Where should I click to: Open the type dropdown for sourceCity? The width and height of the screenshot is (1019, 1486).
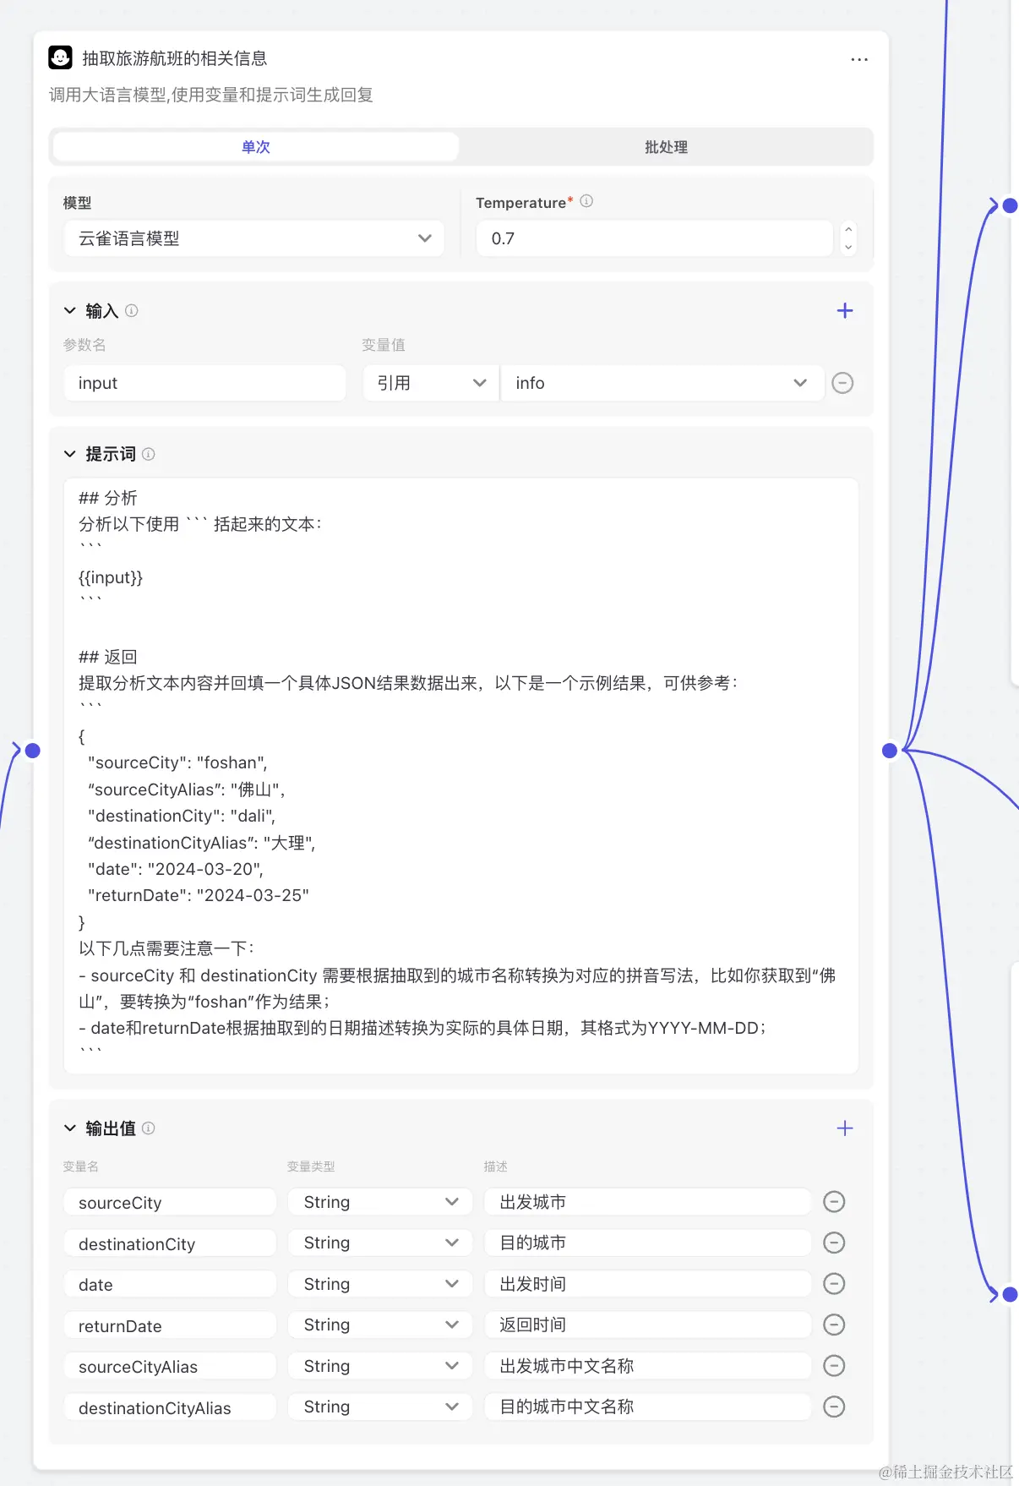click(x=380, y=1202)
